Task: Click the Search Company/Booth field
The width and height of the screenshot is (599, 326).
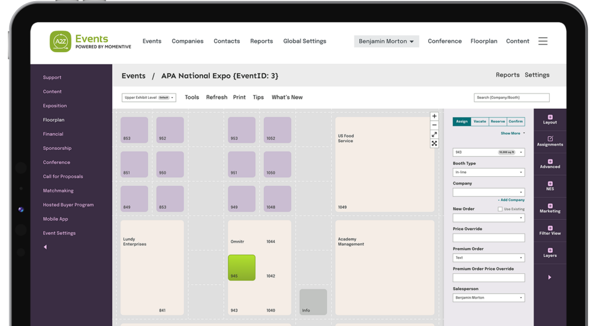Action: coord(511,98)
